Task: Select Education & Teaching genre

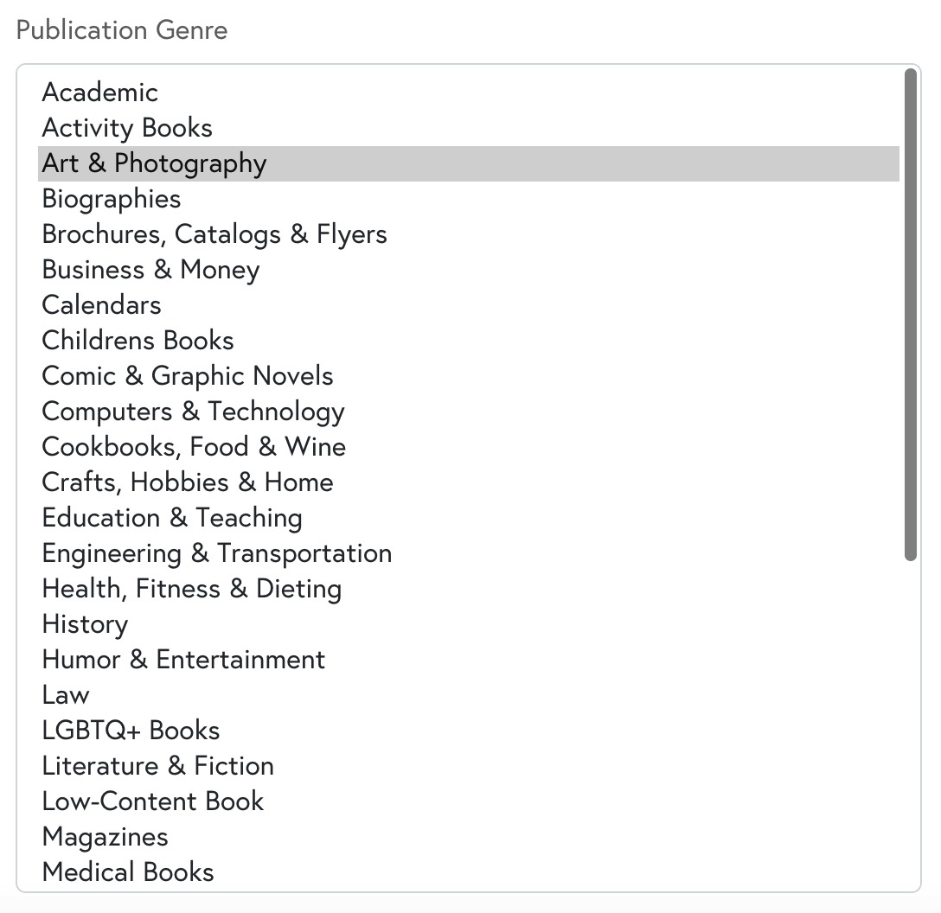Action: tap(171, 518)
